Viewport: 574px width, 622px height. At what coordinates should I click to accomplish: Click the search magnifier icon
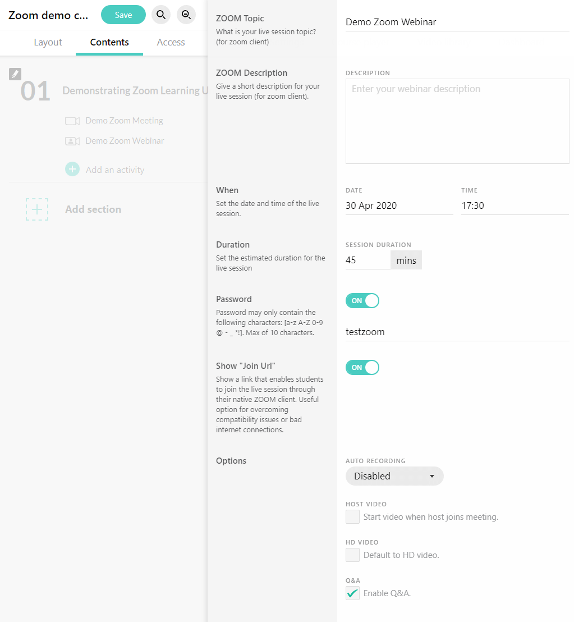click(x=161, y=15)
